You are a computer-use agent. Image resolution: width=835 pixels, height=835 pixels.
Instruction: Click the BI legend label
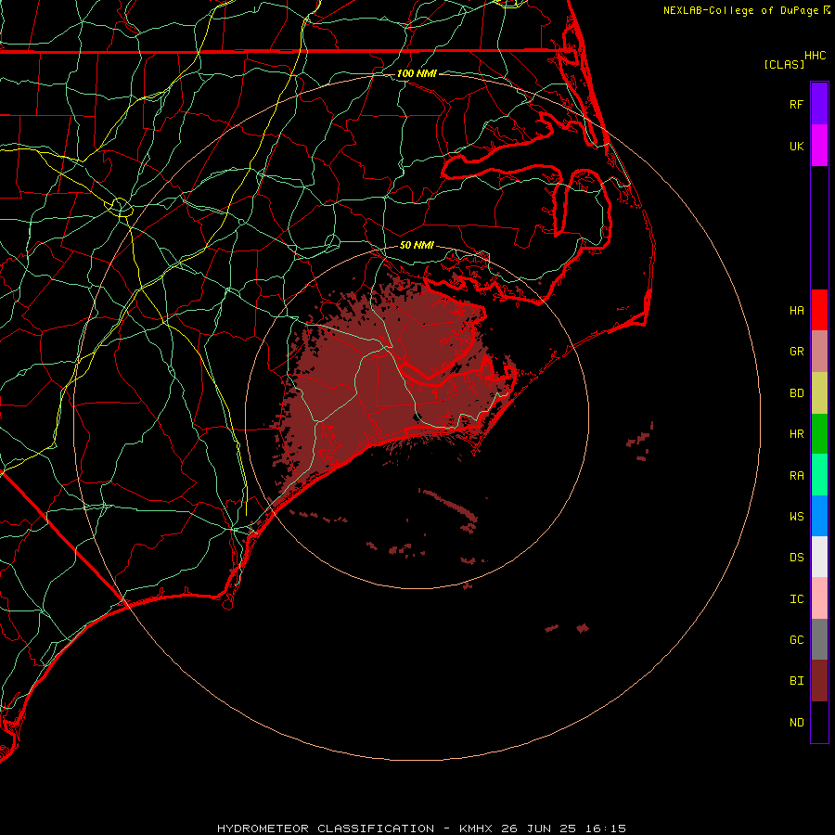click(796, 681)
